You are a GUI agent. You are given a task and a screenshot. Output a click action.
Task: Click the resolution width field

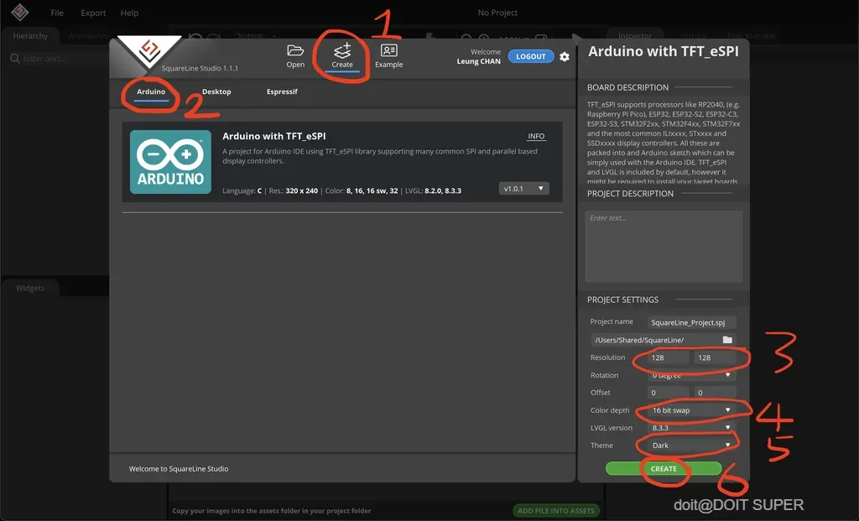point(668,357)
